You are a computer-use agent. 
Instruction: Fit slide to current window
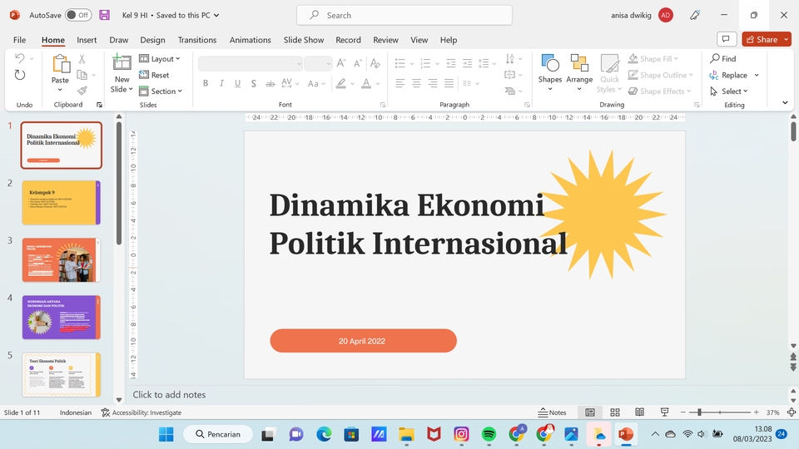(x=792, y=412)
